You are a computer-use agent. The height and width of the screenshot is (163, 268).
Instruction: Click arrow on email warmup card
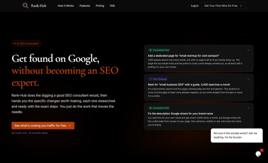pos(248,50)
